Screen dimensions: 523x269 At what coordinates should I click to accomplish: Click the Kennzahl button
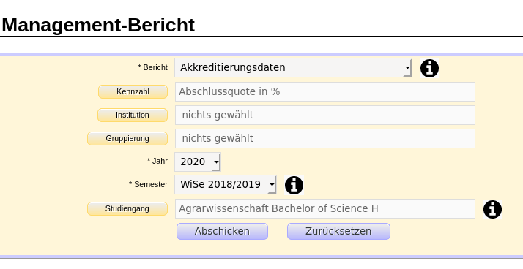point(133,91)
